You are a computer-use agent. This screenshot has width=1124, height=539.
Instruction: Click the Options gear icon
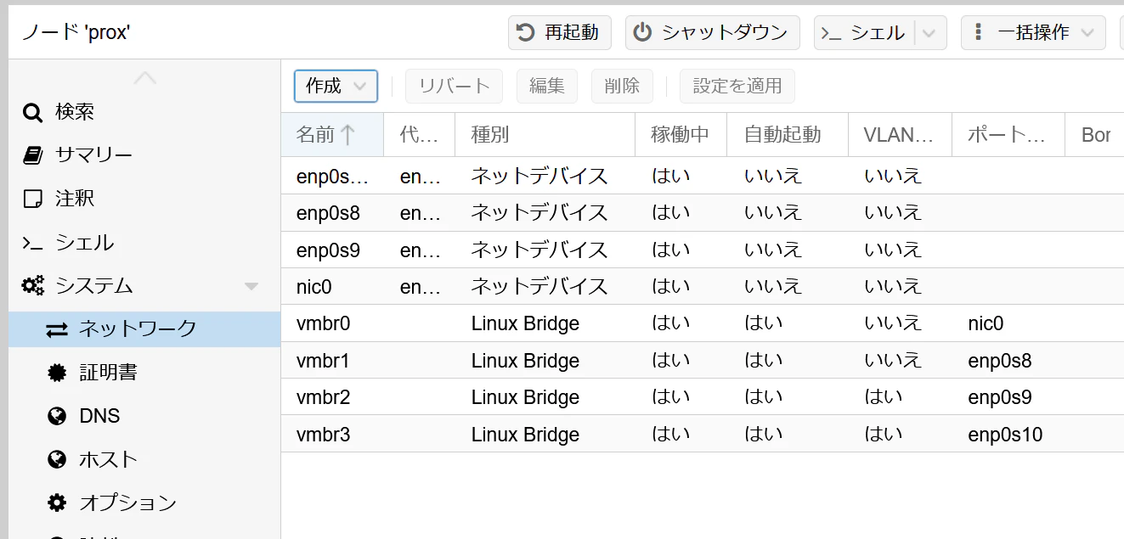57,503
